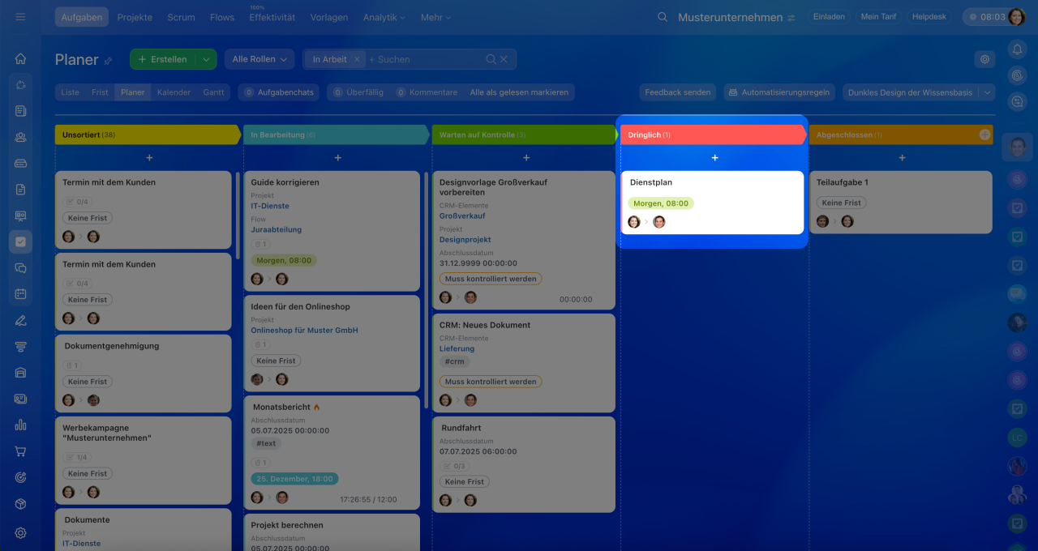The width and height of the screenshot is (1038, 551).
Task: Add a task with the plus under Dringlich
Action: coord(714,158)
